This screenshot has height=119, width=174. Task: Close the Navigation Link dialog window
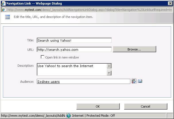point(170,3)
